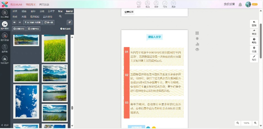Click the zoom in magnifier button
The width and height of the screenshot is (263, 129).
tap(255, 123)
